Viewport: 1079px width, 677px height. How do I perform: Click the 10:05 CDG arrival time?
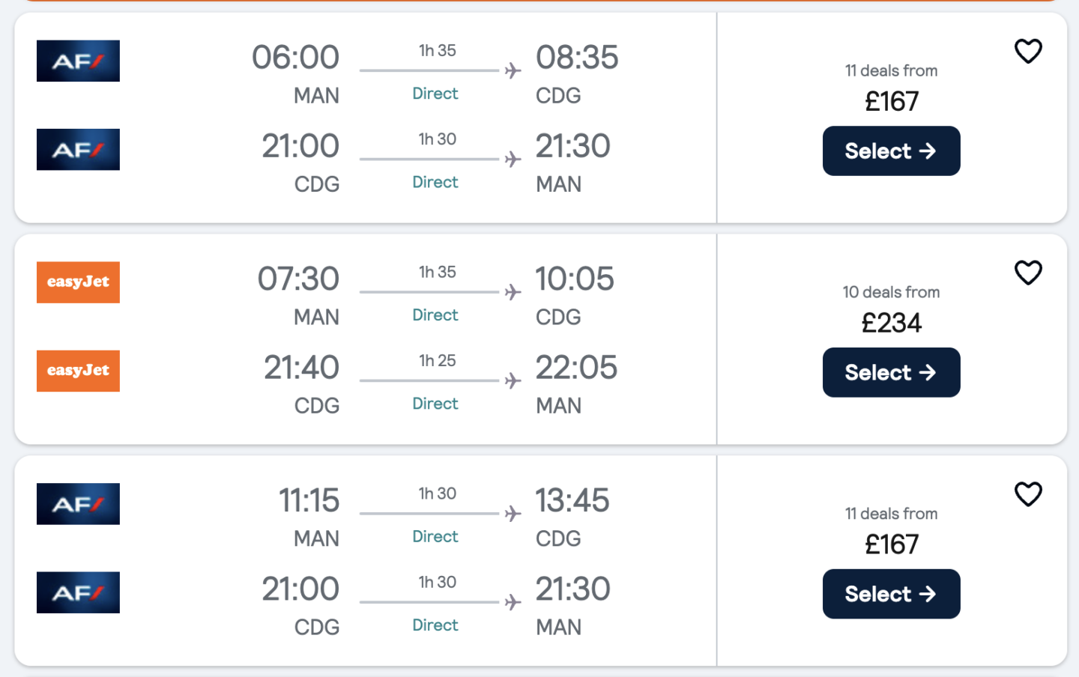575,279
